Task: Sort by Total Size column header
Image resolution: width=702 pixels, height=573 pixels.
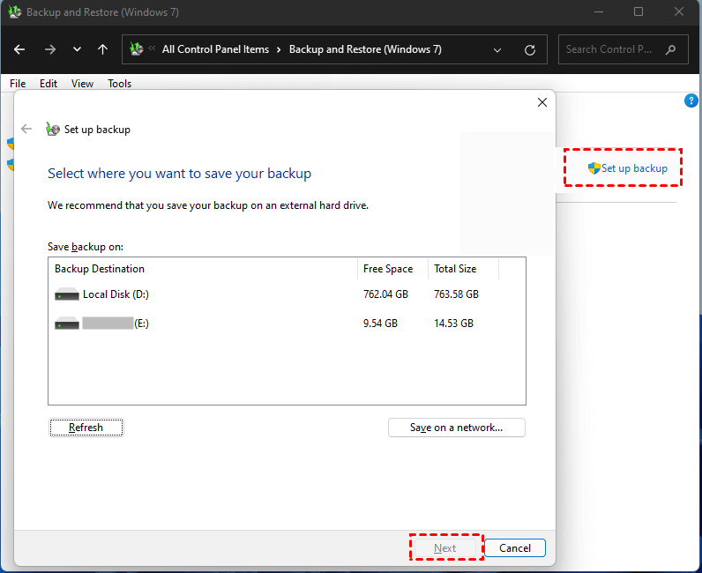Action: coord(463,269)
